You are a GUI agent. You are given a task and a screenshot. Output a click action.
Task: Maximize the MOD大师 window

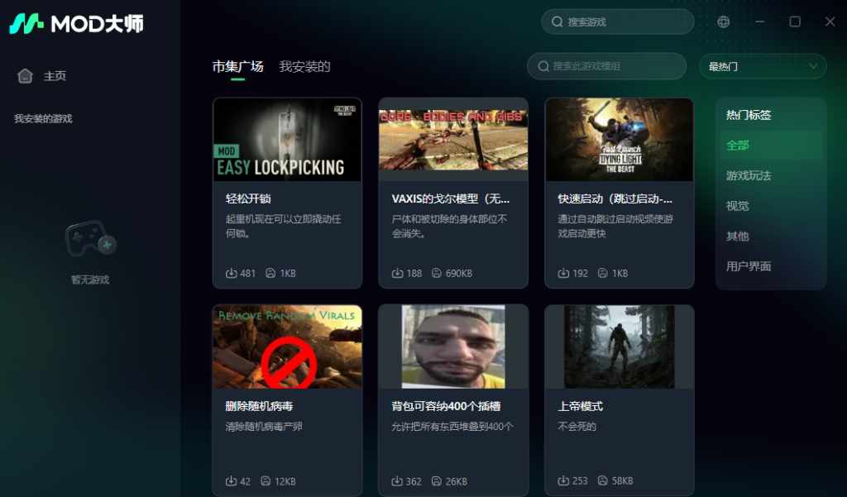point(795,22)
